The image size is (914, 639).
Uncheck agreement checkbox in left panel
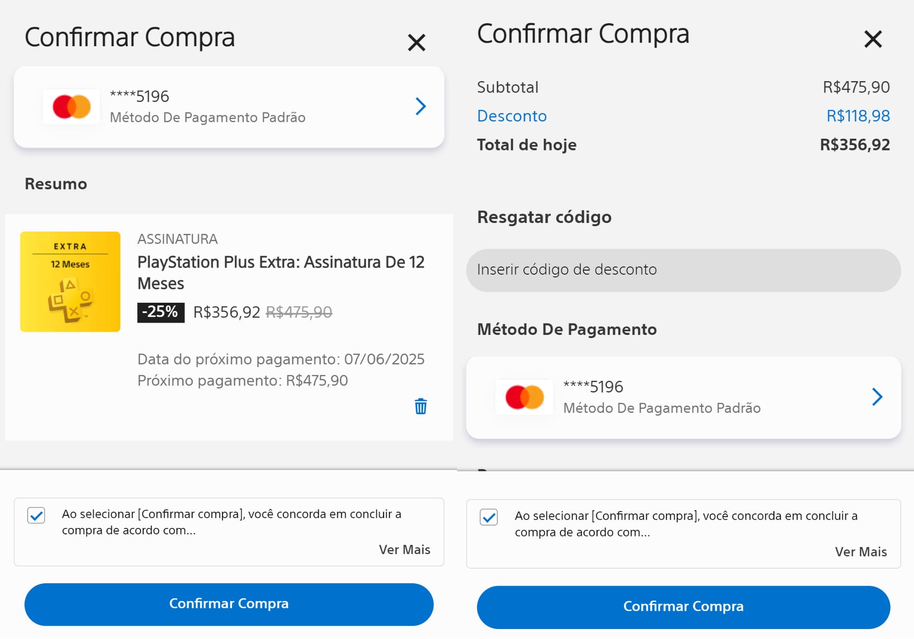click(x=36, y=515)
